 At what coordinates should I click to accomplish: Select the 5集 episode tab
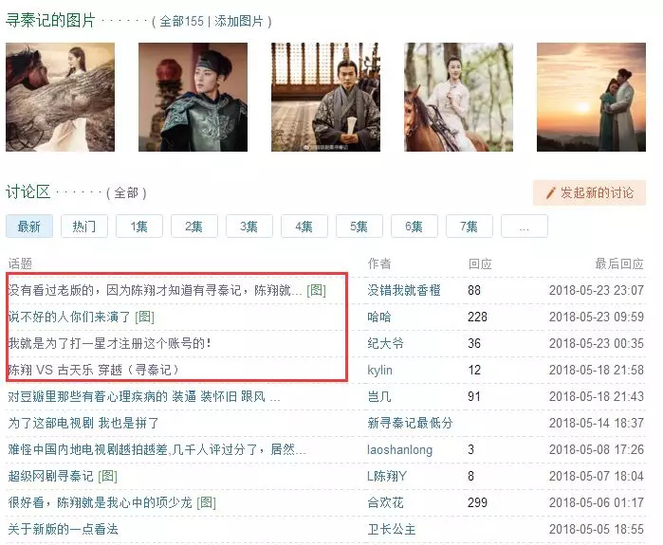[x=359, y=227]
